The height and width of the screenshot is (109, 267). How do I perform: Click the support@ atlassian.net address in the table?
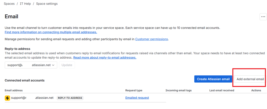(32, 98)
